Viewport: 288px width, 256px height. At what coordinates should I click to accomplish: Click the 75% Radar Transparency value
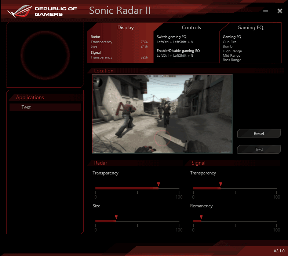click(144, 42)
